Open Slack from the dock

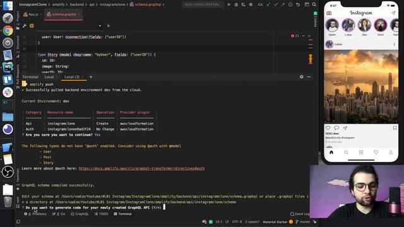[8, 92]
